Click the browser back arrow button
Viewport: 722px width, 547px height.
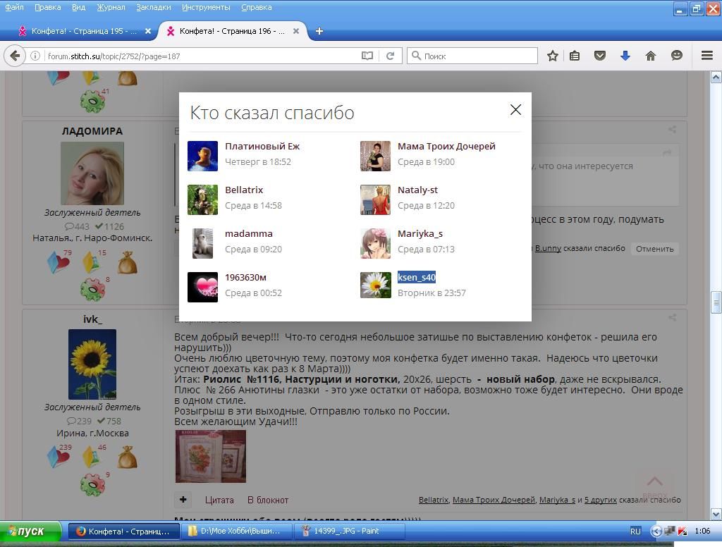(x=15, y=56)
